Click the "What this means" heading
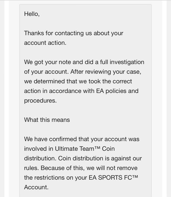The height and width of the screenshot is (197, 171). [x=47, y=120]
